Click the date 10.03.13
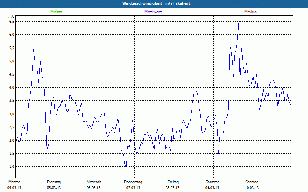Image resolution: width=308 pixels, height=192 pixels. coord(252,188)
